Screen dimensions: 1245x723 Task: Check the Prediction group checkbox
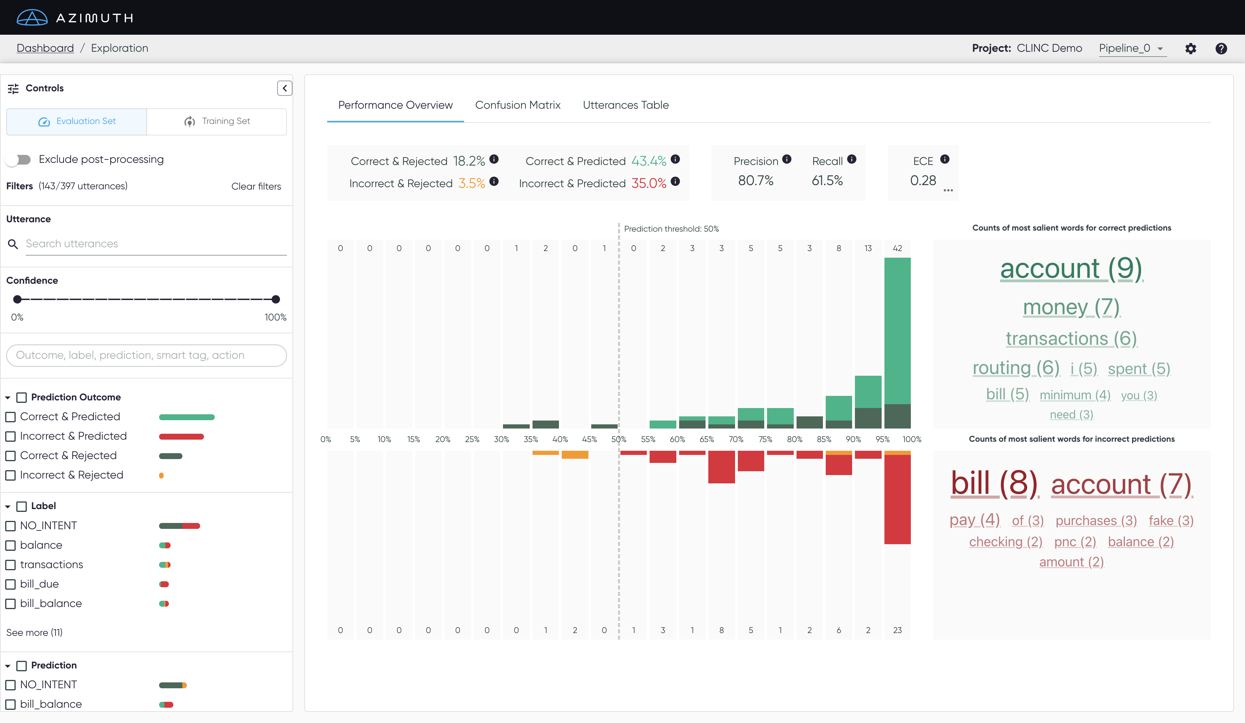pos(22,666)
